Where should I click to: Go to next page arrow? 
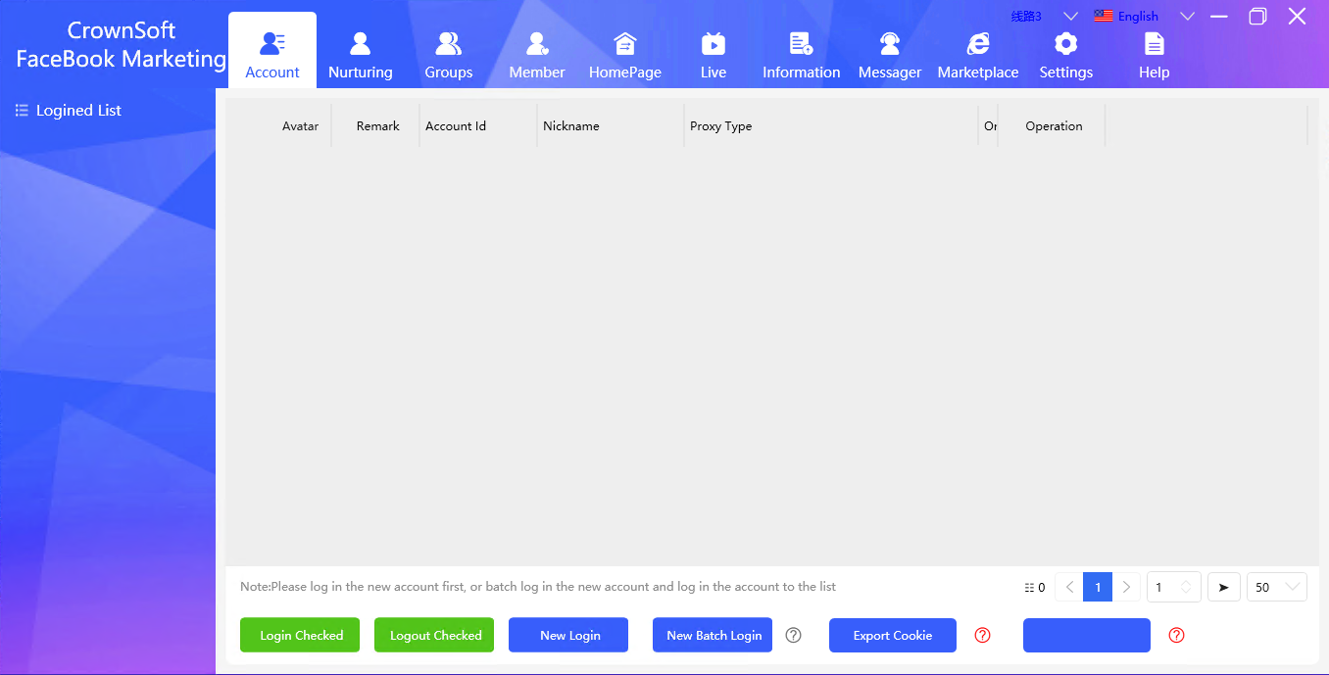click(1127, 587)
